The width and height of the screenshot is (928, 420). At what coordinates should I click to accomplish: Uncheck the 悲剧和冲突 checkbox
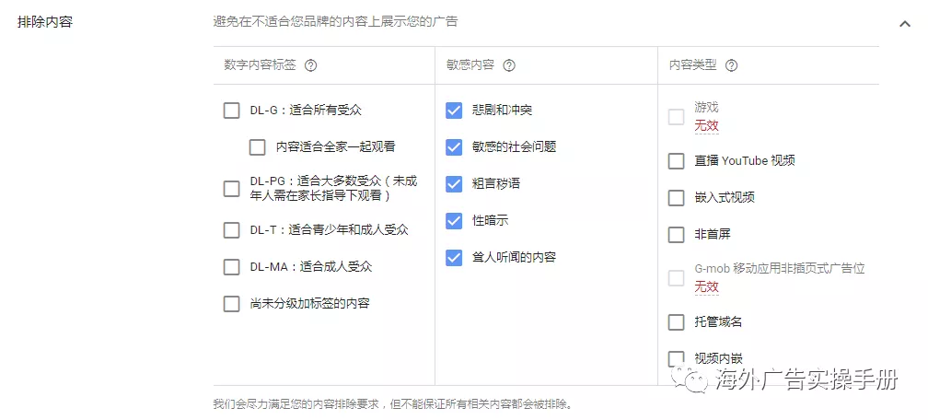coord(454,111)
